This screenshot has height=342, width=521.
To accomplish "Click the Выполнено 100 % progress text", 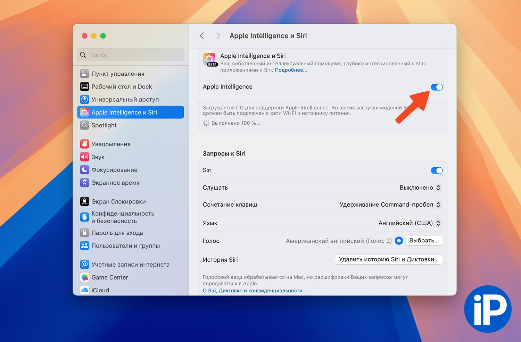I will coord(236,123).
